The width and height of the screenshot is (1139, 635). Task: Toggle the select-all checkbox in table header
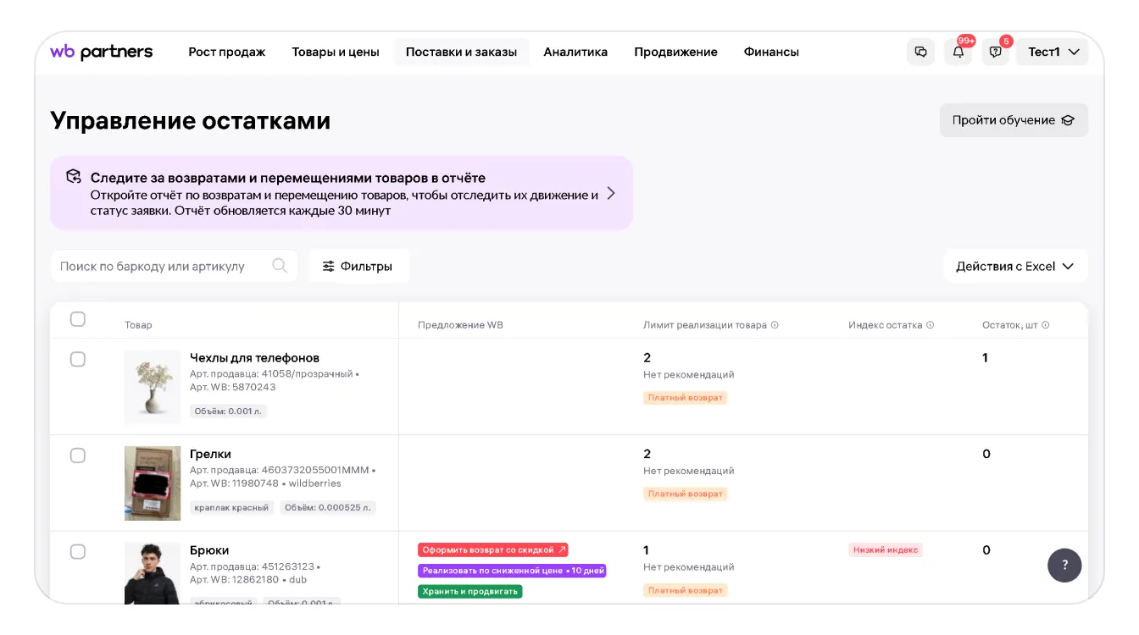tap(78, 319)
